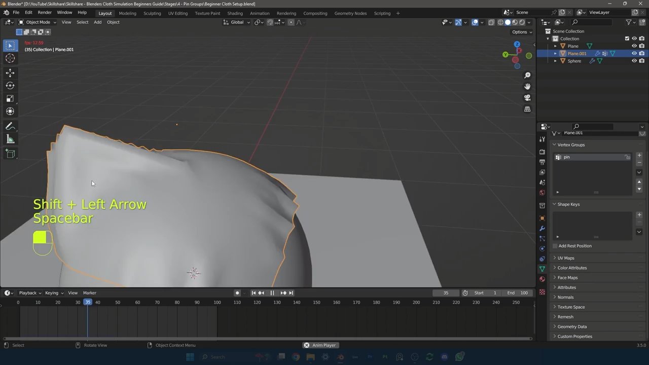Viewport: 649px width, 365px height.
Task: Activate the Annotate tool
Action: (10, 126)
